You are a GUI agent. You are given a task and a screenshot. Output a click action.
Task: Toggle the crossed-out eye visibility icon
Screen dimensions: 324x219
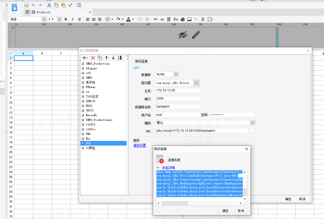point(183,35)
